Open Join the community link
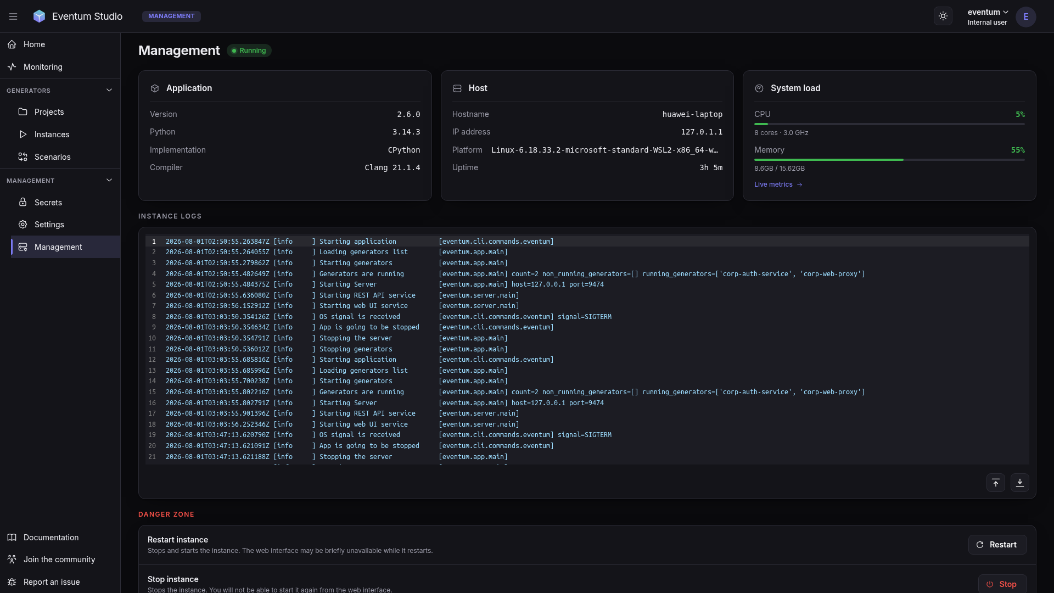Image resolution: width=1054 pixels, height=593 pixels. point(59,560)
